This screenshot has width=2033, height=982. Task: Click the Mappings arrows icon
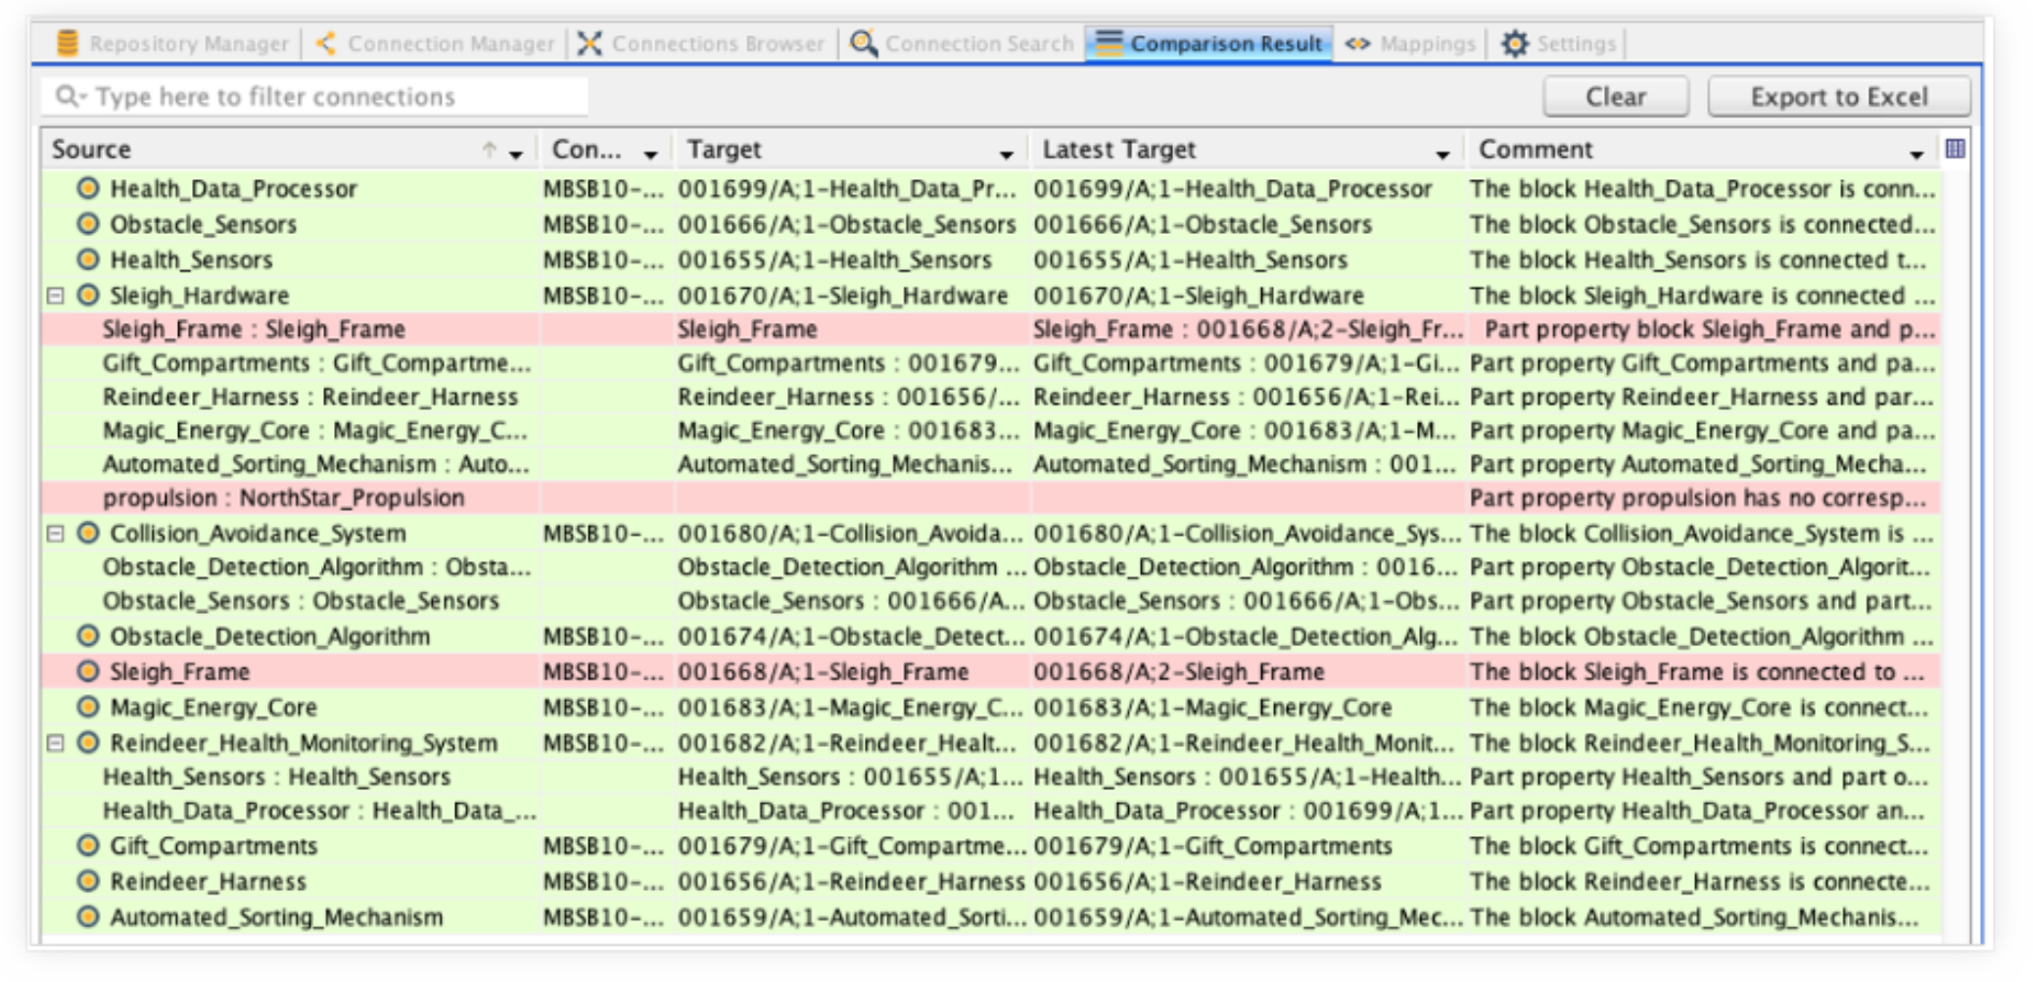(1357, 43)
